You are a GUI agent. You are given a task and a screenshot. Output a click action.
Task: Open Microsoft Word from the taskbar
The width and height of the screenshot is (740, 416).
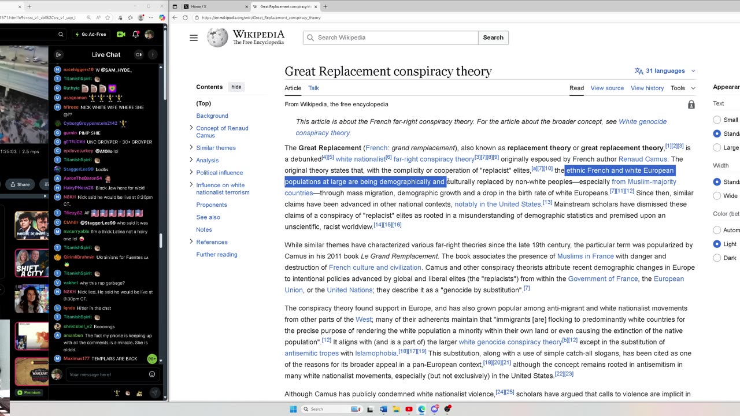click(x=383, y=409)
